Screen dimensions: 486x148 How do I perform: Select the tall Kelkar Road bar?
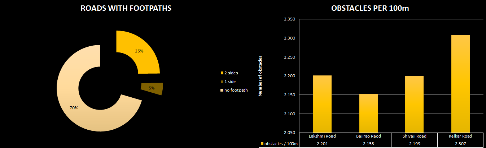point(461,84)
